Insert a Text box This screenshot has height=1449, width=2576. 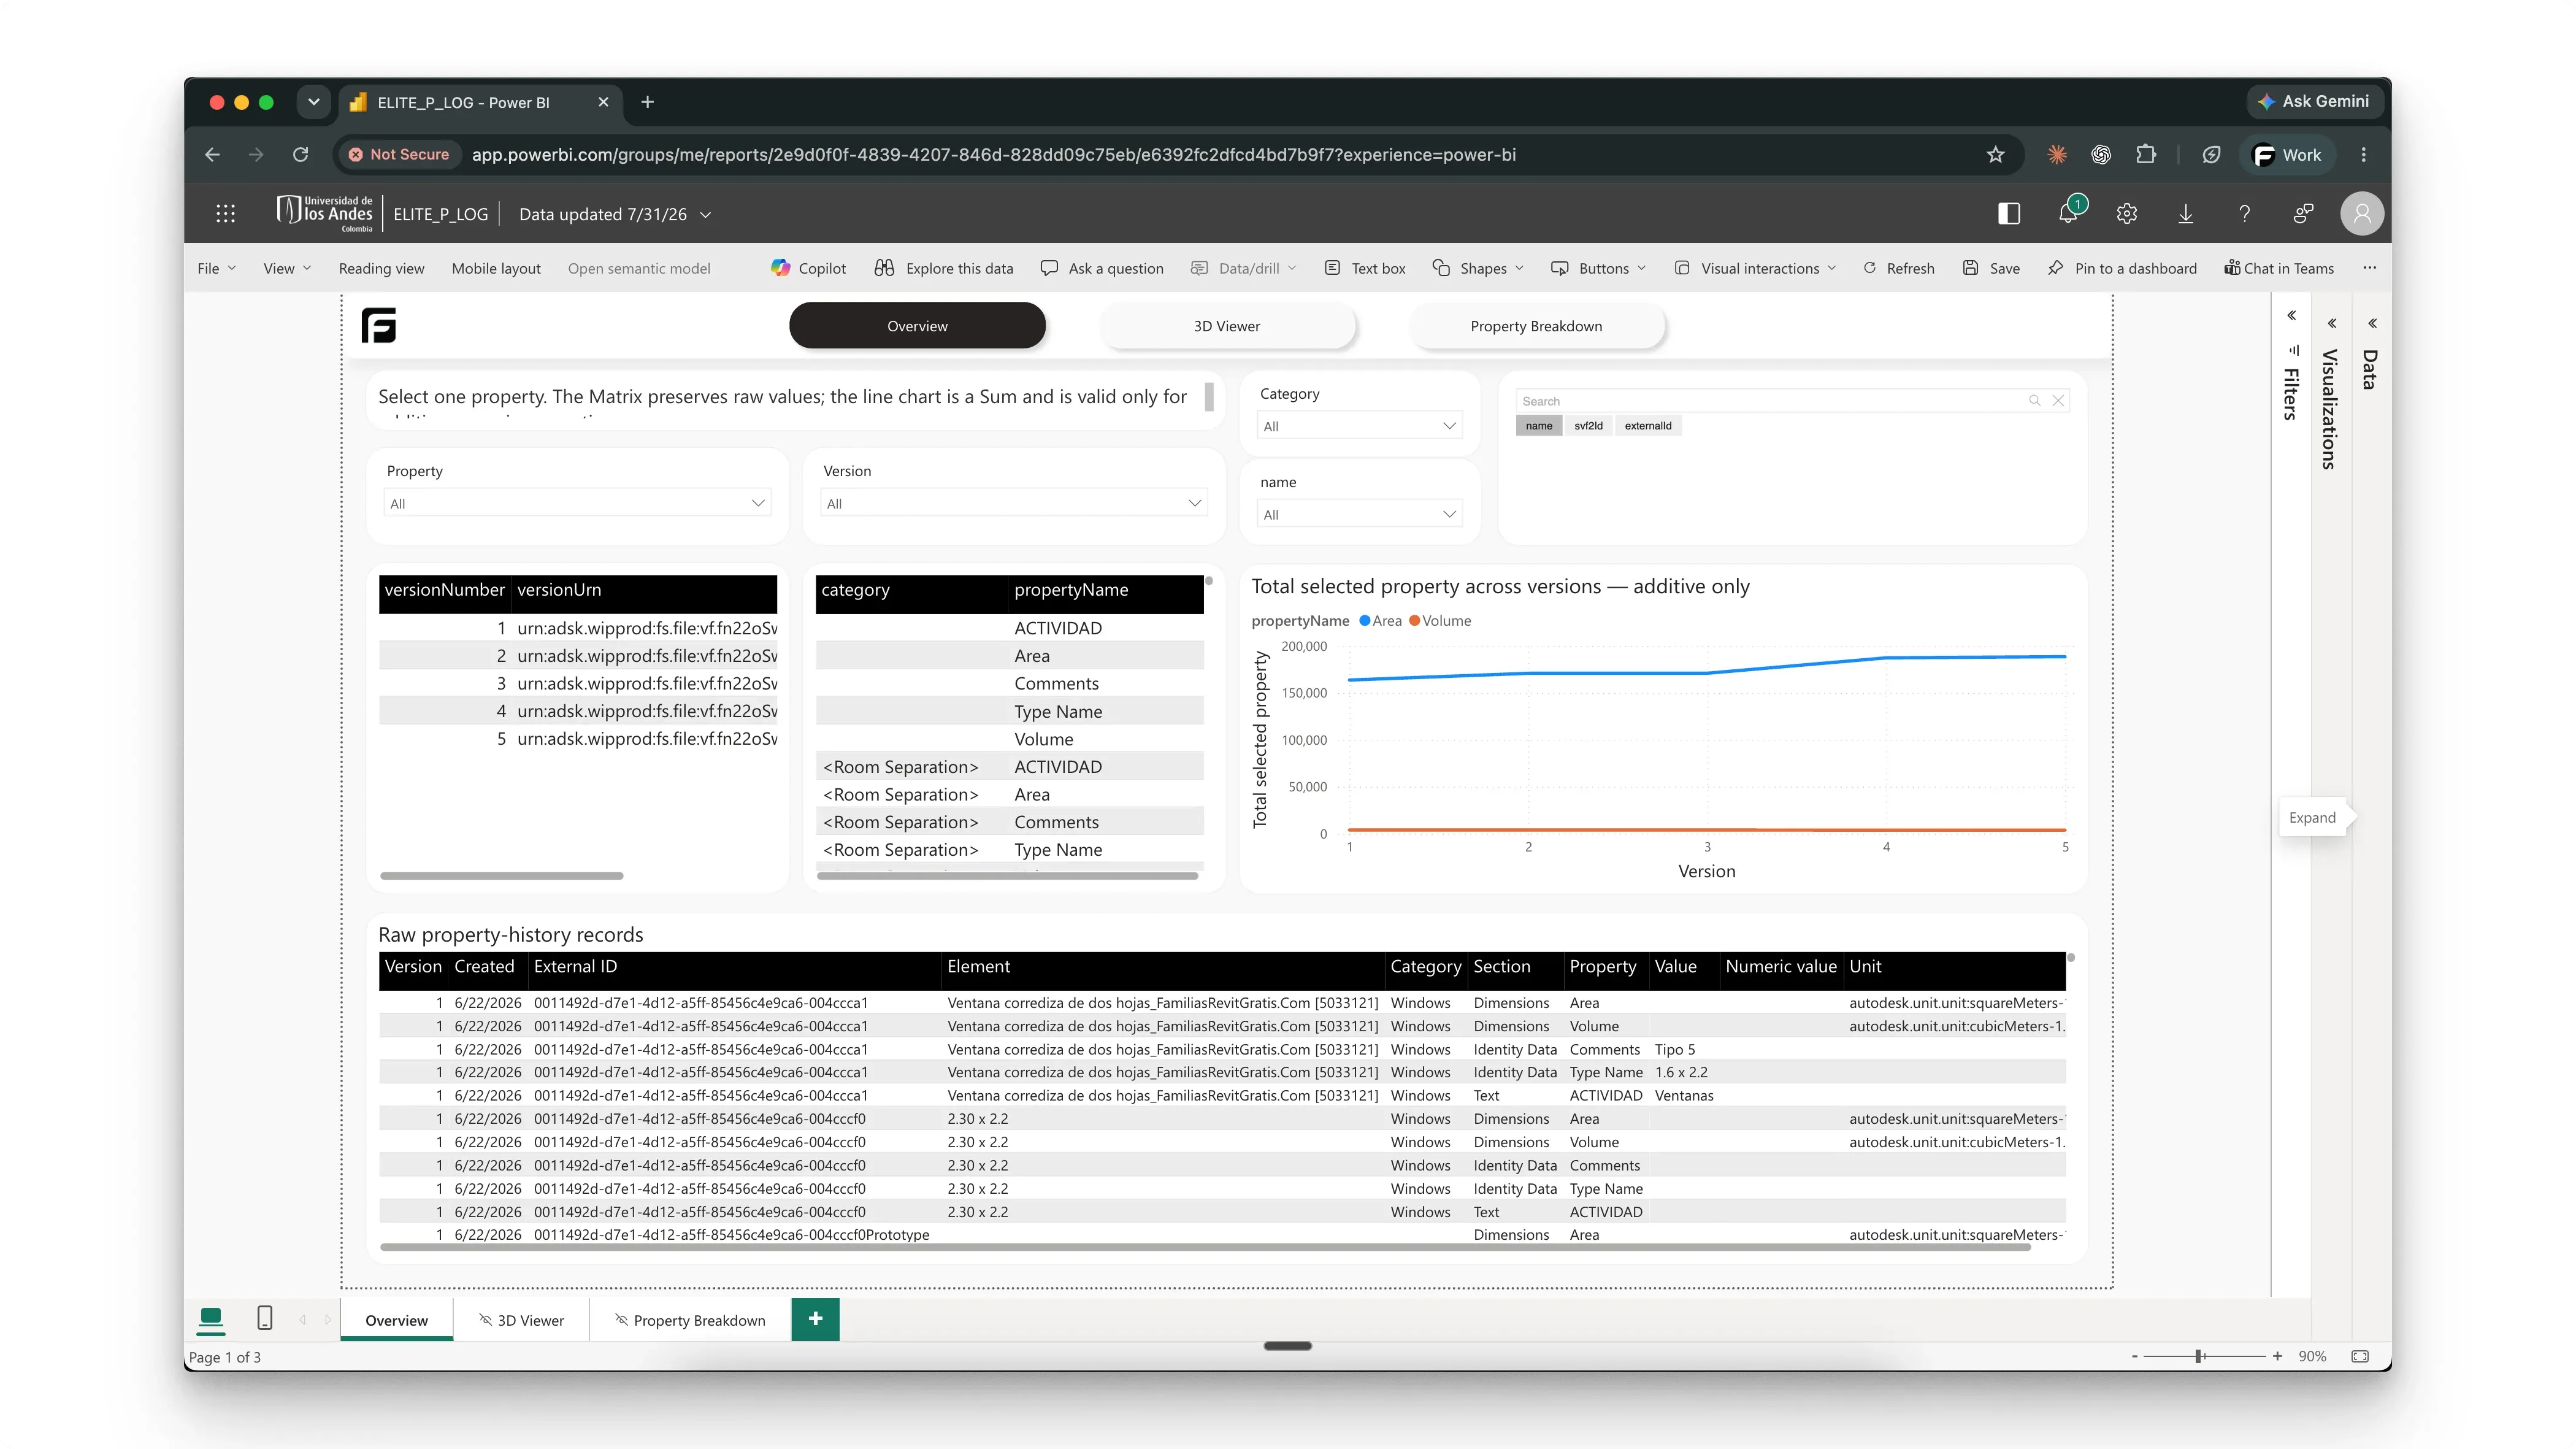[1364, 268]
